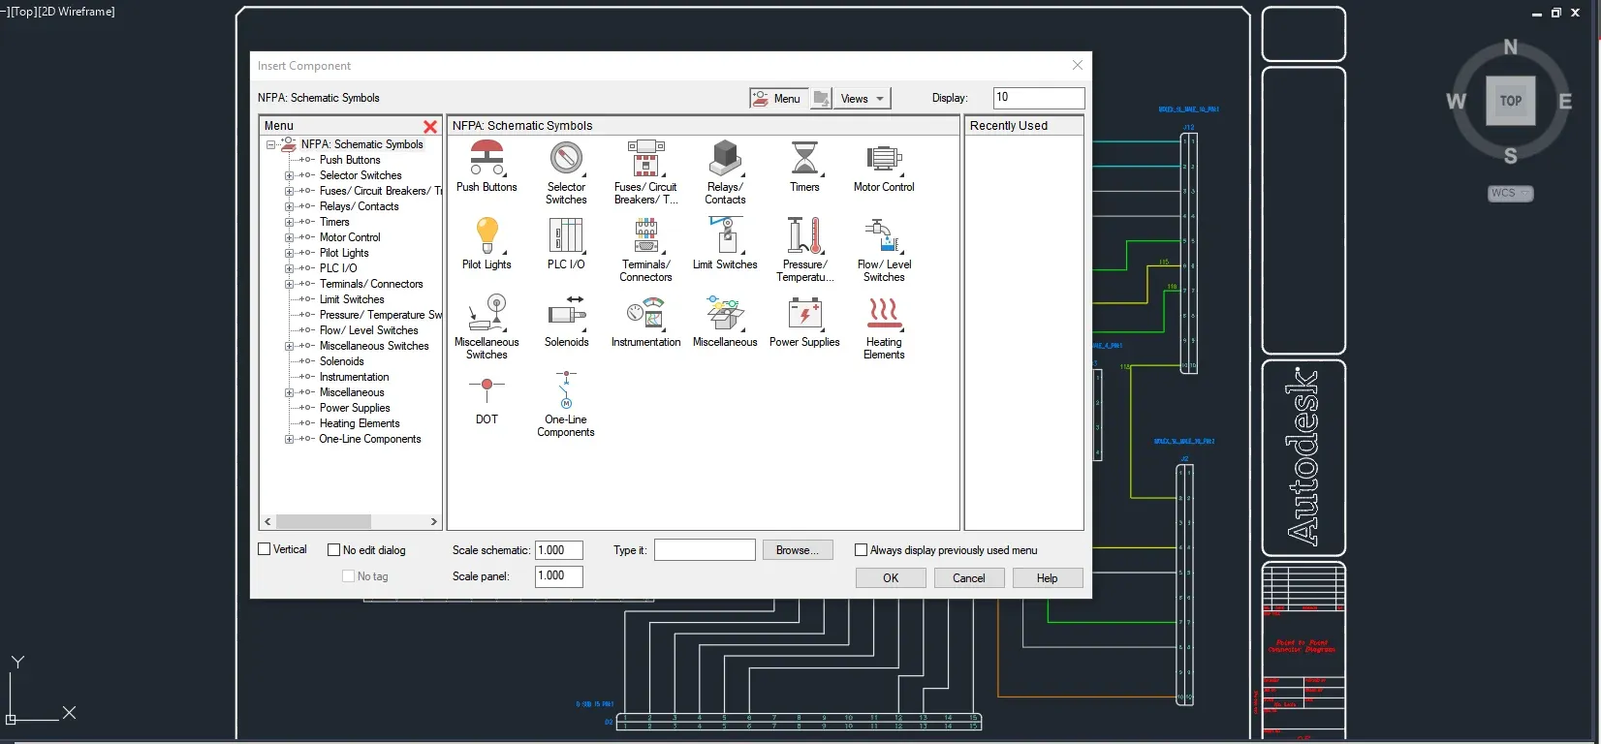Screen dimensions: 1601x744
Task: Open the Views dropdown
Action: [x=863, y=98]
